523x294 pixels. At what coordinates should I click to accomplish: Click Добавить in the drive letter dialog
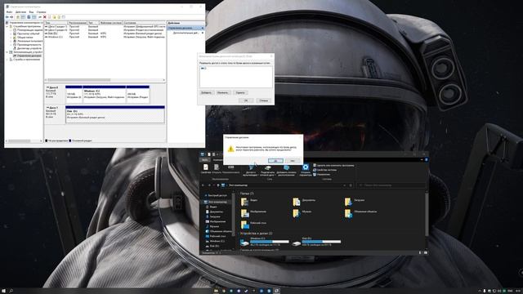click(x=206, y=92)
